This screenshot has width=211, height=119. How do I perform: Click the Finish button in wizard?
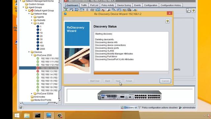129,81
